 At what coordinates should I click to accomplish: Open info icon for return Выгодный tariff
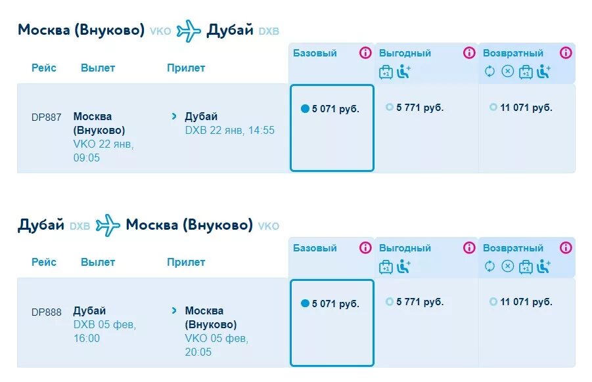coord(469,247)
